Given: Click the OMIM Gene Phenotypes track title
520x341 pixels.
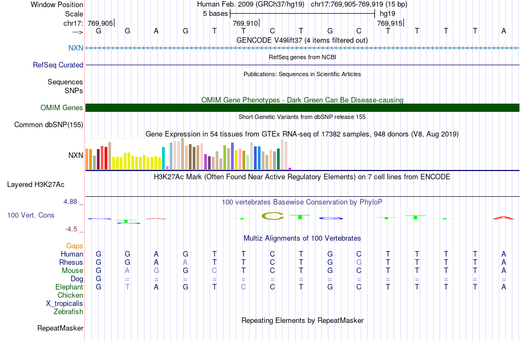Looking at the screenshot, I should [302, 100].
